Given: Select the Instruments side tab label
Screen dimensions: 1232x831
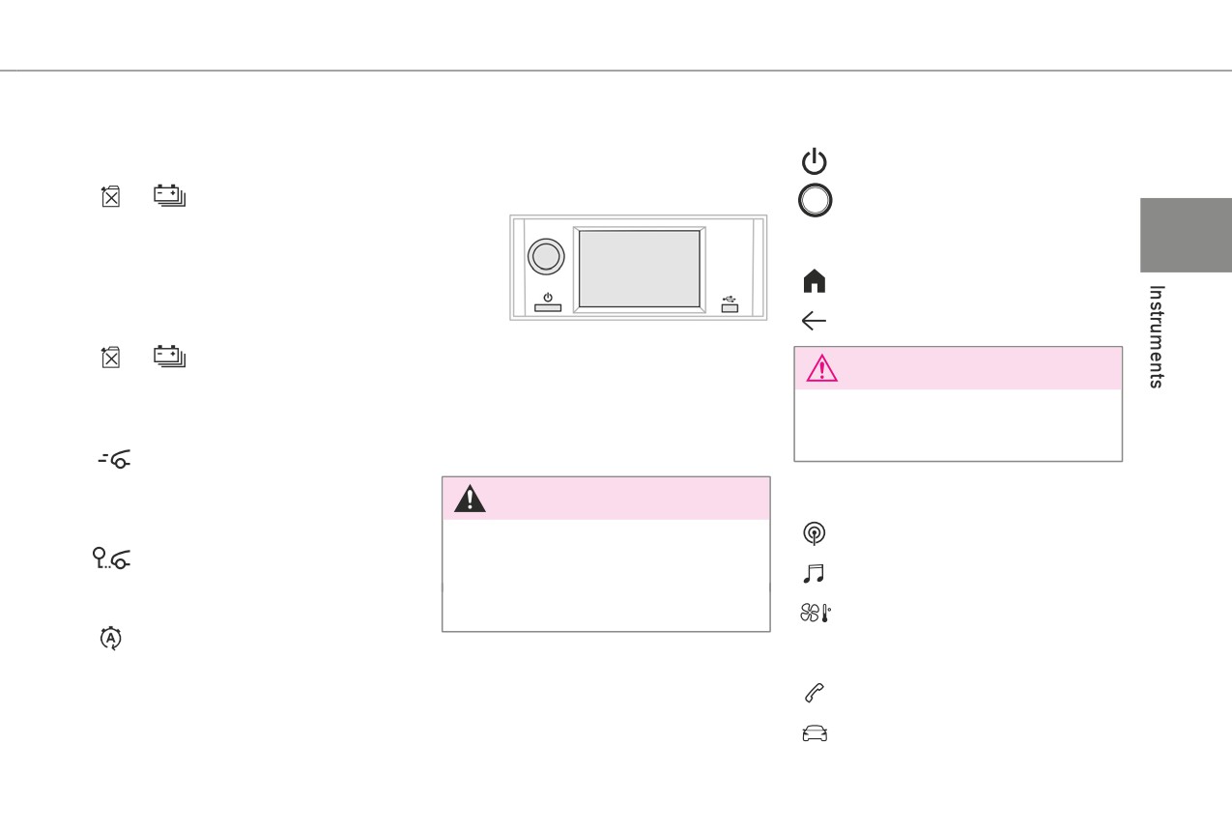Looking at the screenshot, I should [x=1157, y=336].
